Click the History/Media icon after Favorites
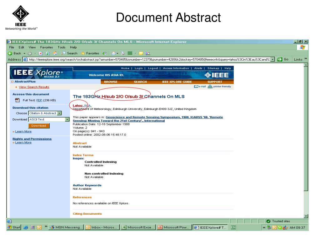 pos(105,53)
